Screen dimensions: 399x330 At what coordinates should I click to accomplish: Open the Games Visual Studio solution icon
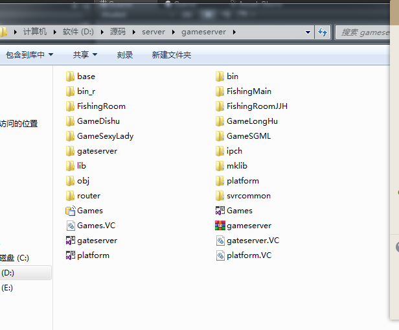coord(220,211)
